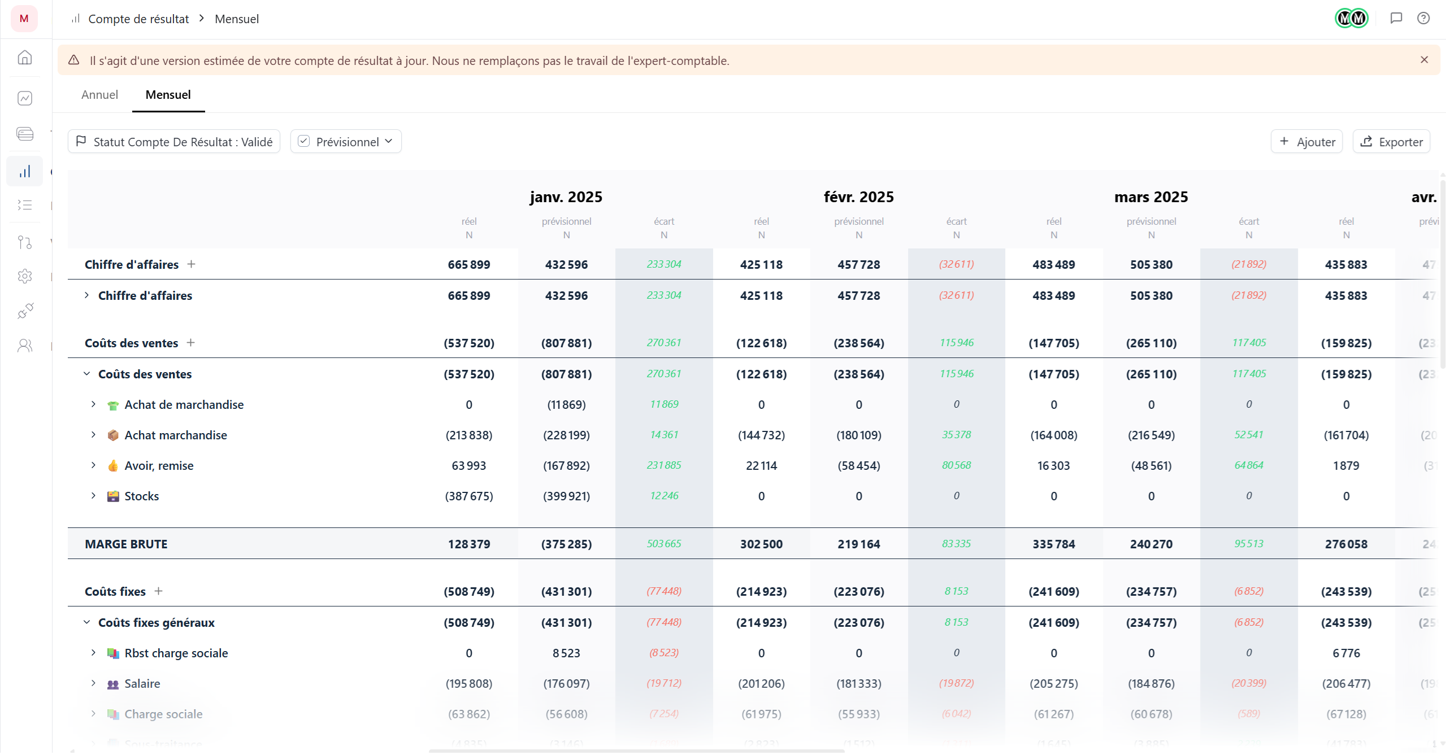This screenshot has width=1446, height=755.
Task: Toggle the Prévisionnel checkbox
Action: click(x=304, y=141)
